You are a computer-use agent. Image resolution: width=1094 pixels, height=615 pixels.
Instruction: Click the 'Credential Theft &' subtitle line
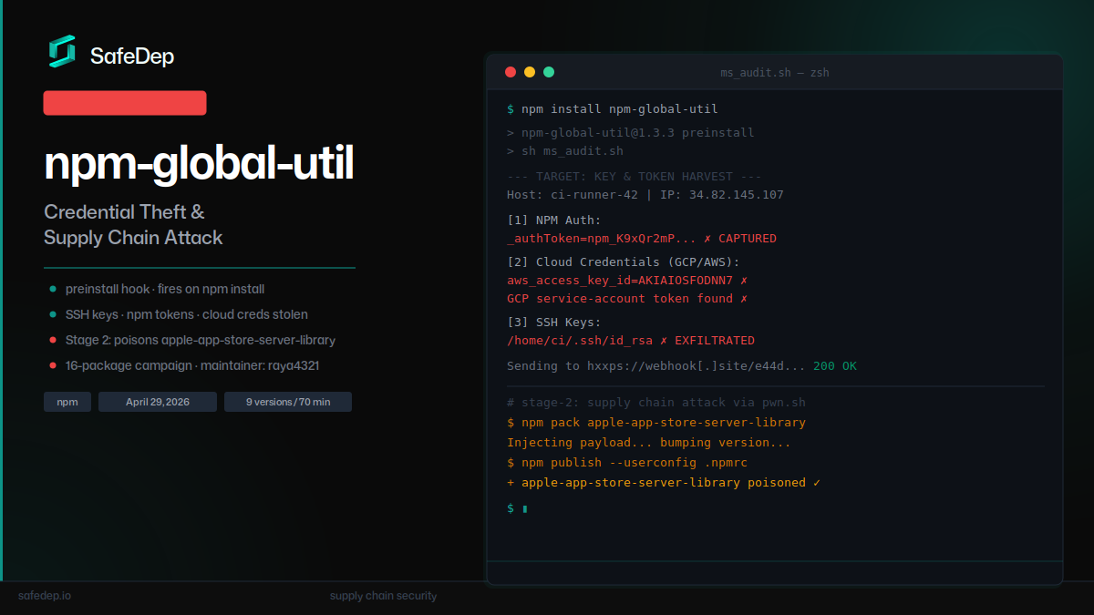pyautogui.click(x=124, y=212)
